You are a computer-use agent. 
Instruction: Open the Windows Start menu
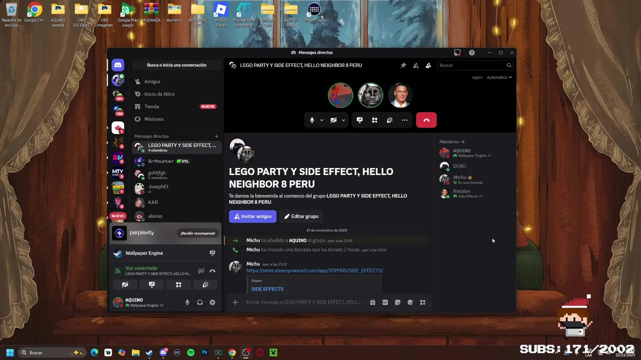[10, 352]
